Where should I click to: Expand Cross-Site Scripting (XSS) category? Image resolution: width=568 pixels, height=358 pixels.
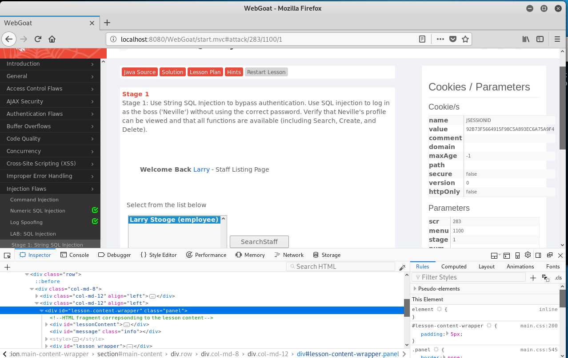tap(50, 164)
